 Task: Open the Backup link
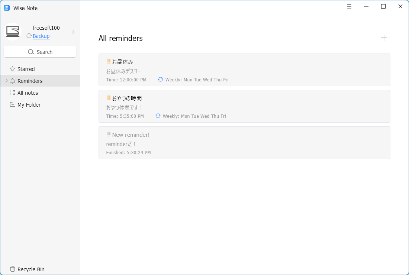[x=41, y=36]
